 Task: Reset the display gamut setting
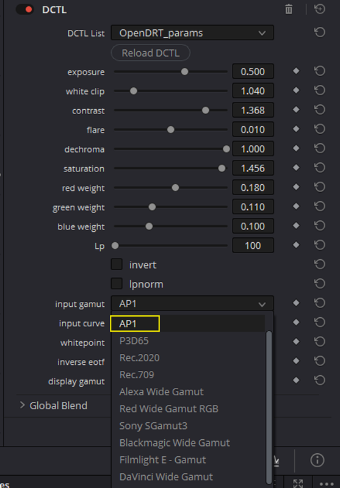pos(320,380)
